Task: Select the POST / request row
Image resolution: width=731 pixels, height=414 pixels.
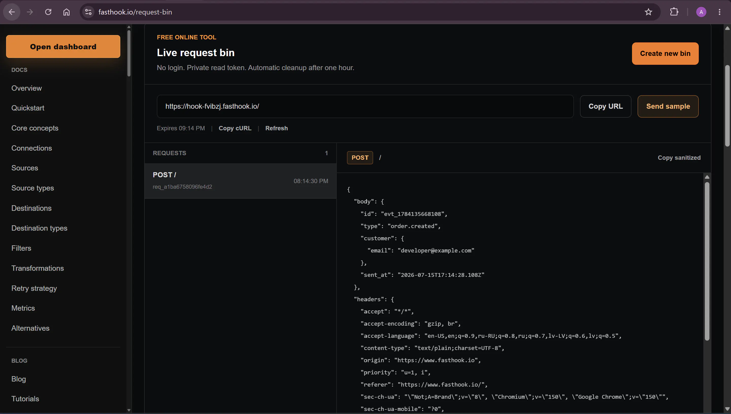Action: [240, 181]
